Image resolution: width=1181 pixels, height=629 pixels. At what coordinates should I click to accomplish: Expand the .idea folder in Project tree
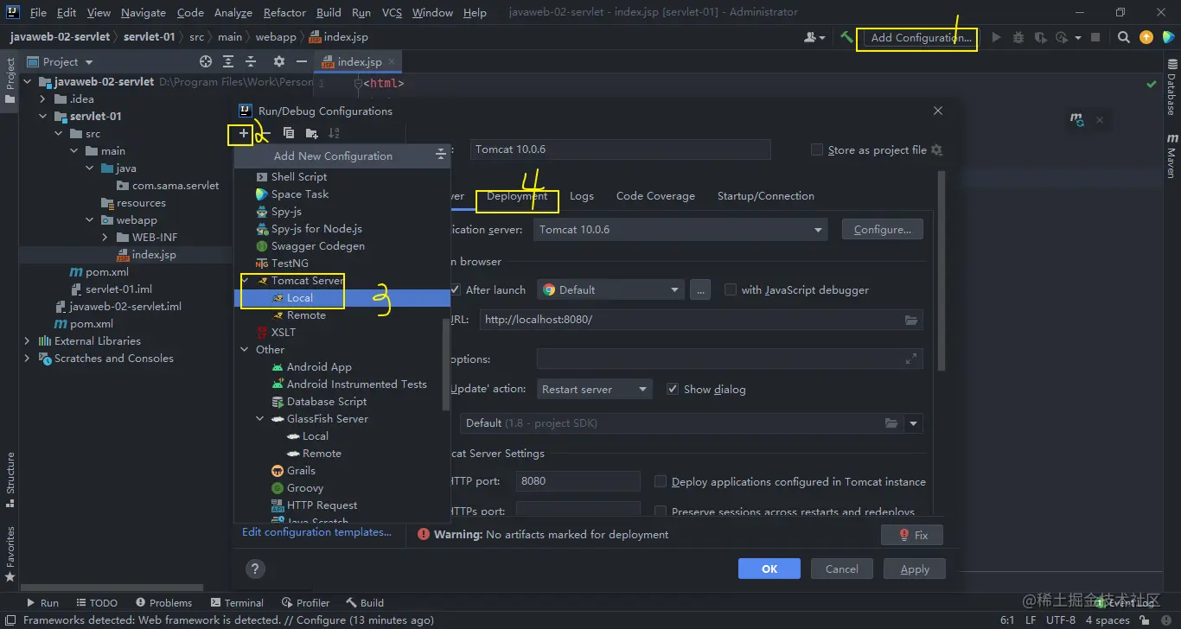pos(43,99)
